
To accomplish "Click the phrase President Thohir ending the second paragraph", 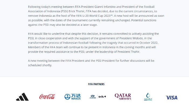I will click(x=129, y=52).
